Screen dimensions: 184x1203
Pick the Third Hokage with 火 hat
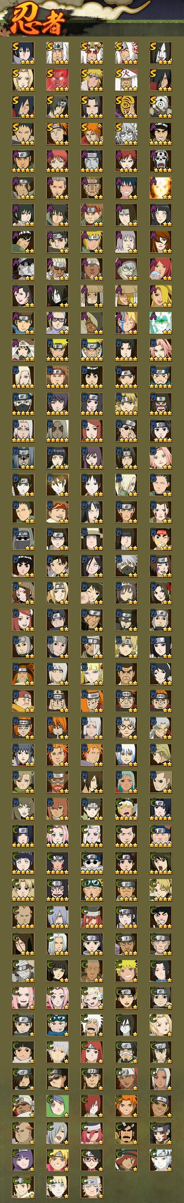126,80
